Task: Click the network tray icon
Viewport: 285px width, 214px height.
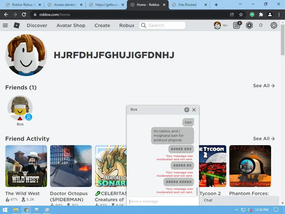Action: coord(243,210)
